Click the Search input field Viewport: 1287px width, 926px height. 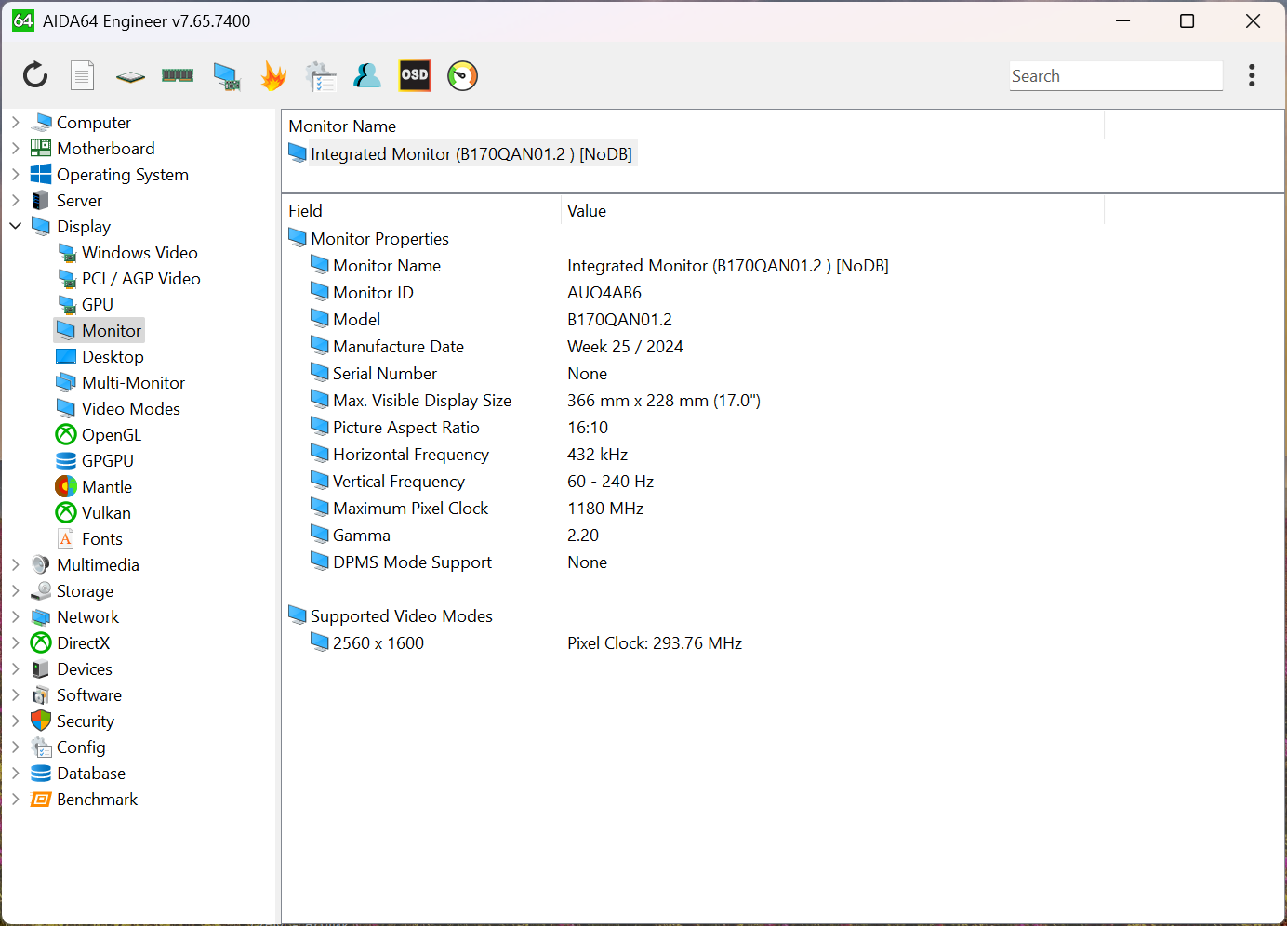(1116, 76)
